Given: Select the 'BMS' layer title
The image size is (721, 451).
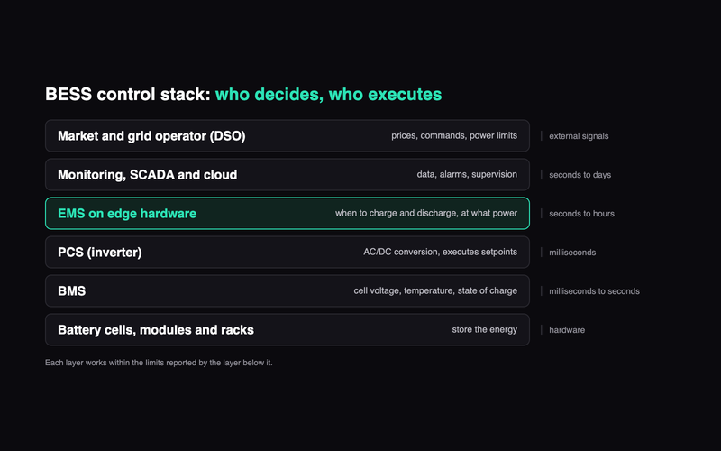Looking at the screenshot, I should point(72,290).
